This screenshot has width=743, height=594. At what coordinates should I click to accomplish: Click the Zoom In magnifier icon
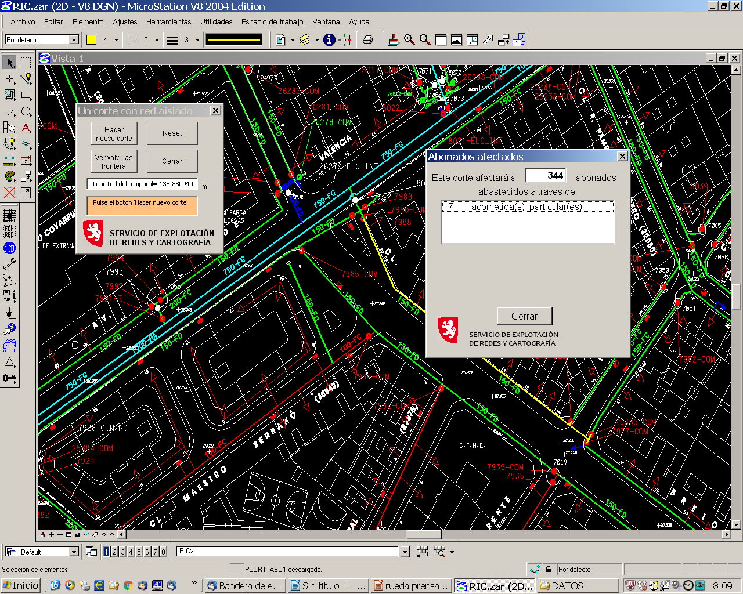click(409, 40)
